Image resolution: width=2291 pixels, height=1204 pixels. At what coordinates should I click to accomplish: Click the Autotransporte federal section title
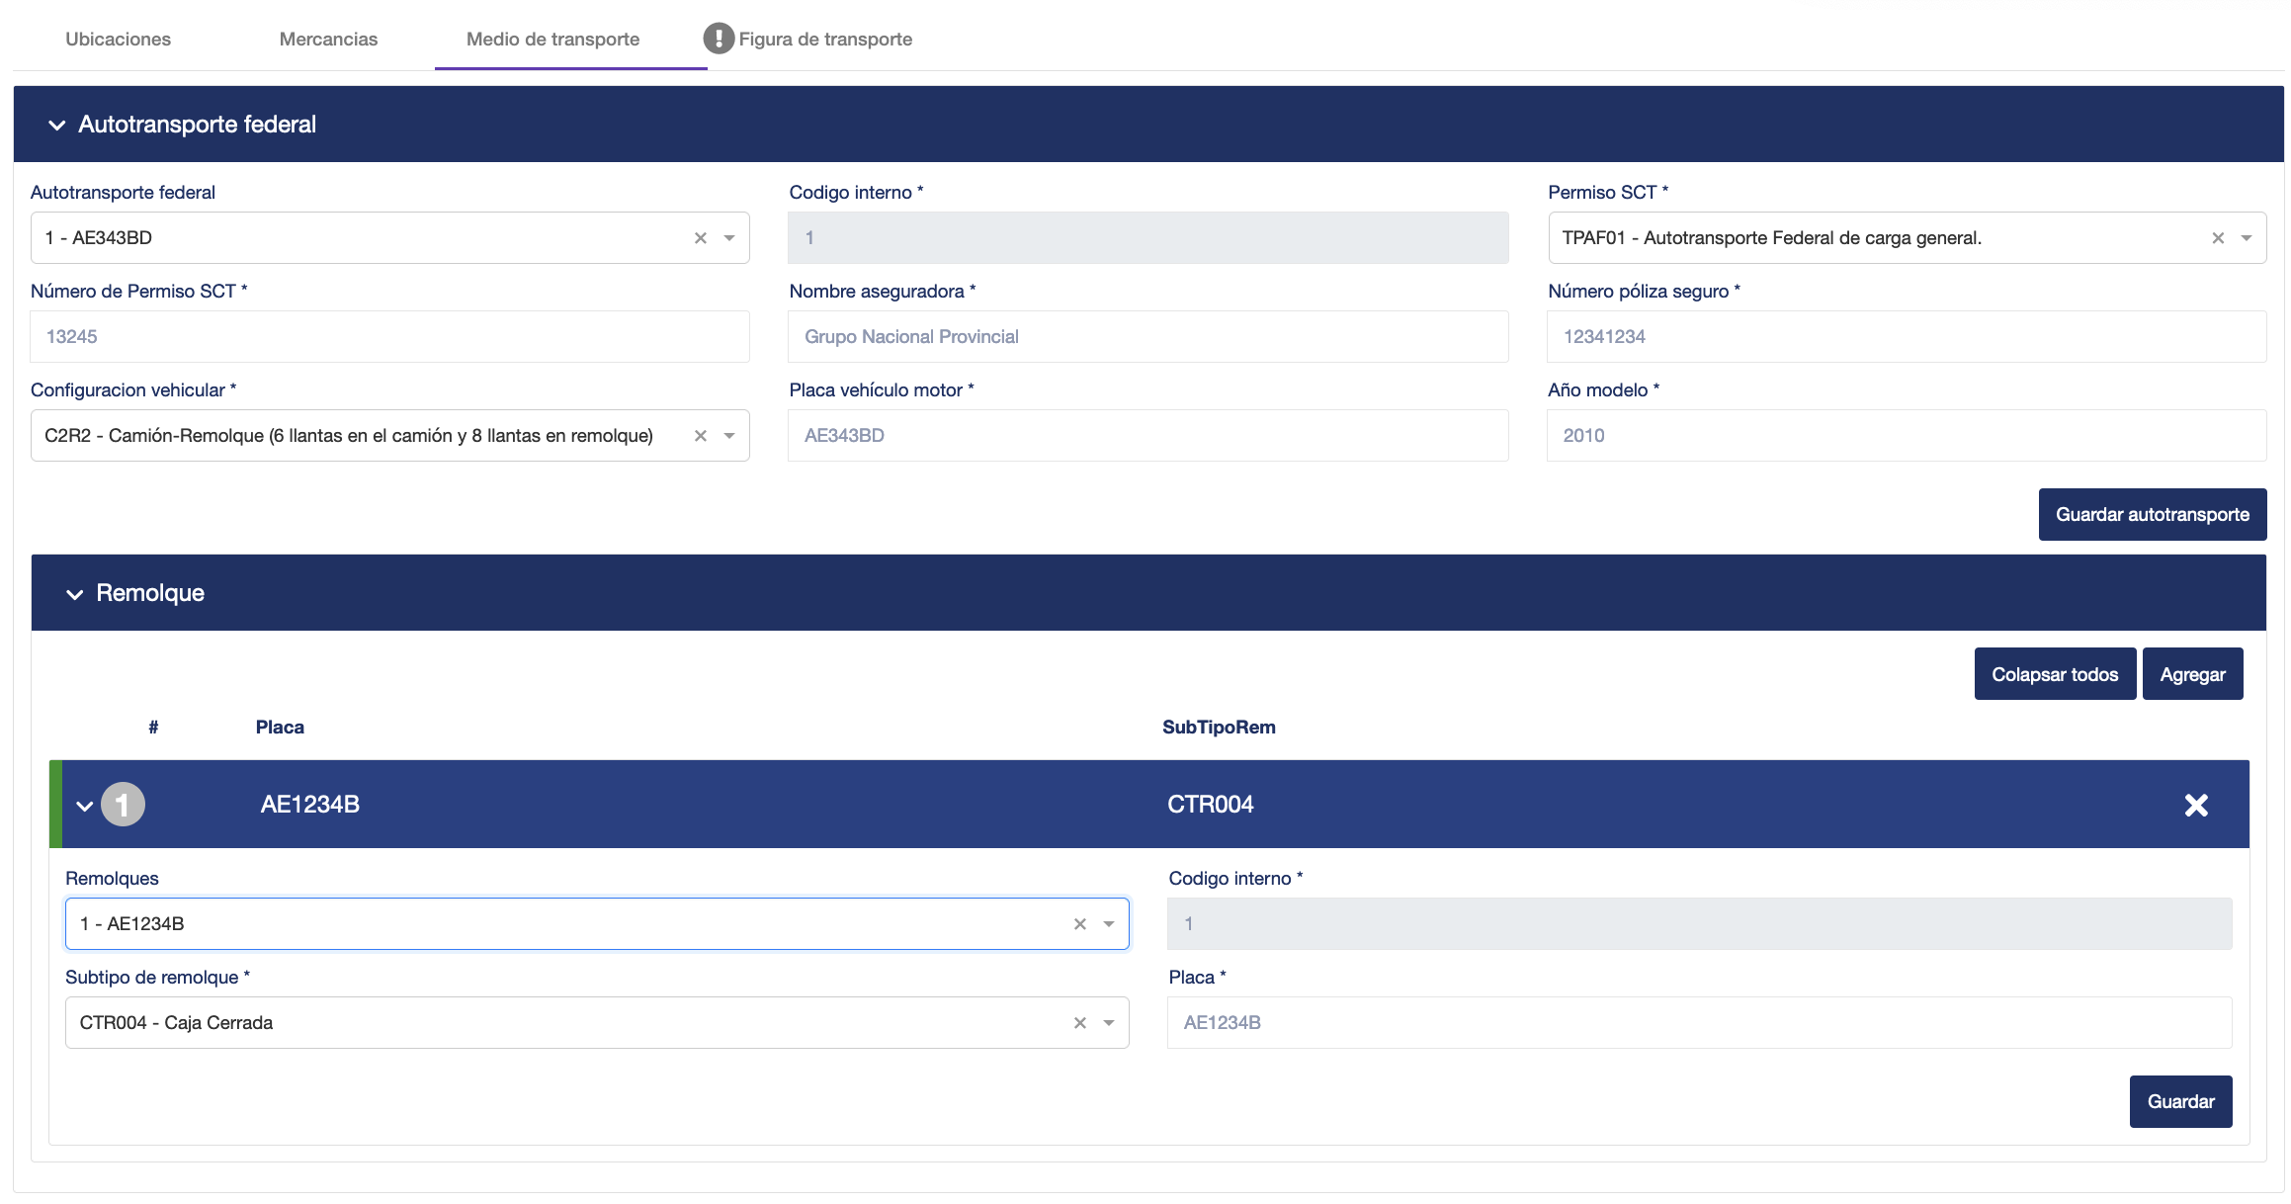[x=197, y=125]
